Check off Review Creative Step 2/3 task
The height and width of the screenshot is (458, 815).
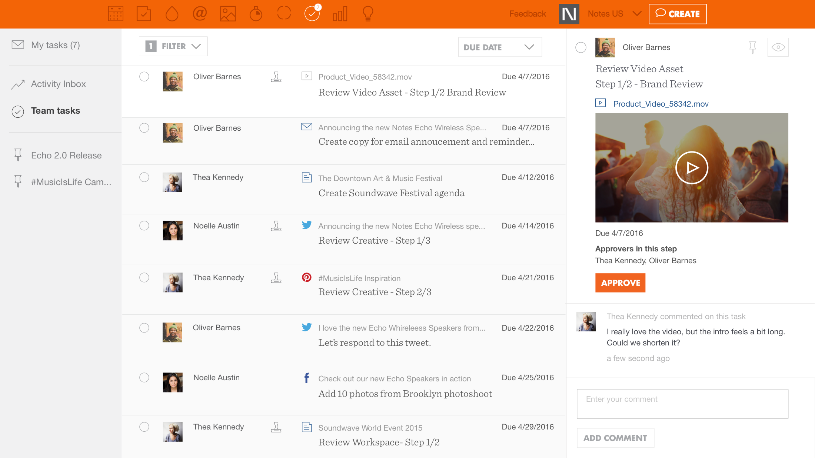[144, 278]
